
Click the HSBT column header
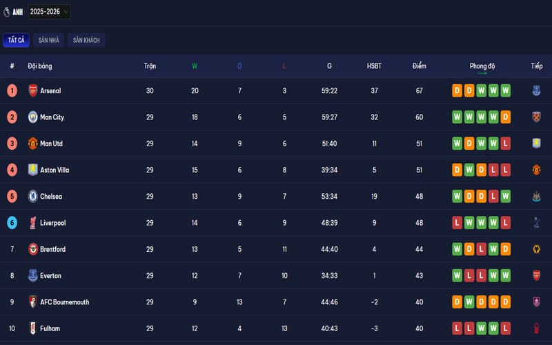tap(374, 66)
